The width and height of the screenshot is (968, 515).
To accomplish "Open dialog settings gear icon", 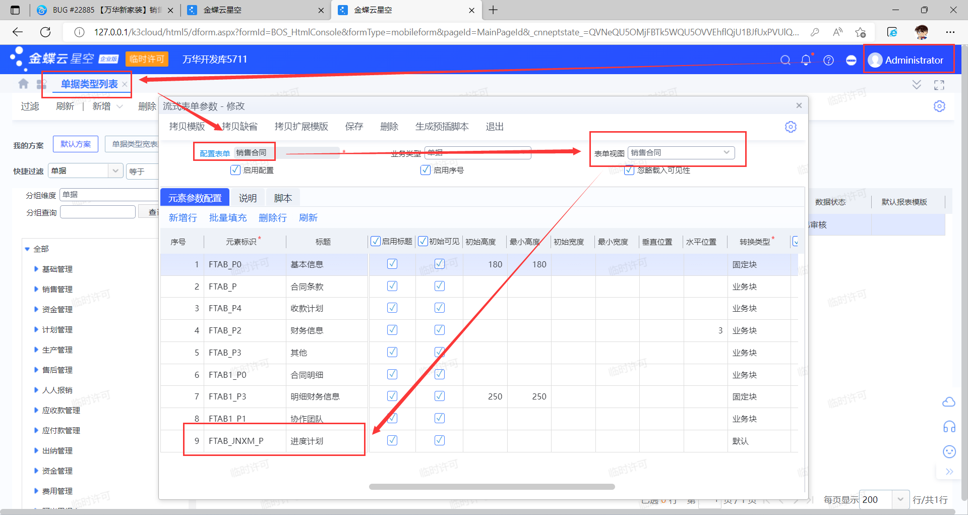I will point(791,127).
